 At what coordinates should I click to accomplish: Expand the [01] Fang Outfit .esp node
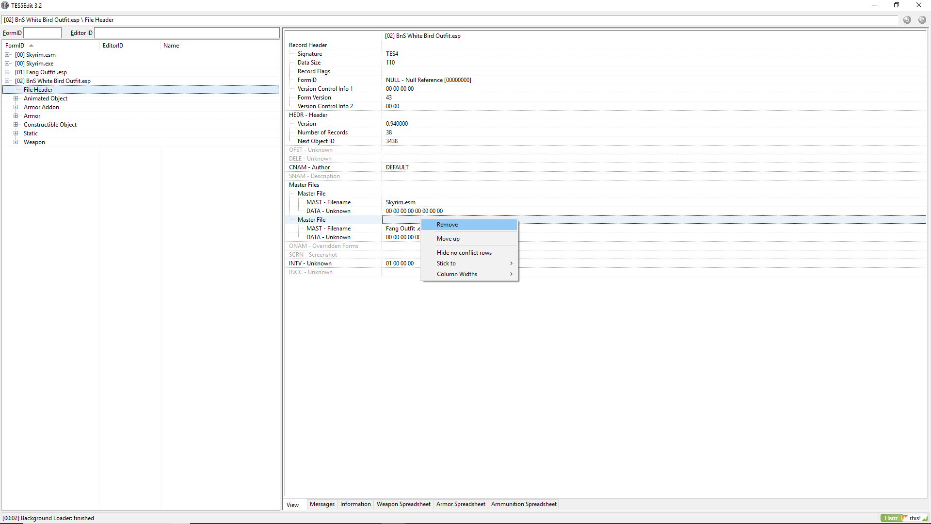pyautogui.click(x=7, y=72)
